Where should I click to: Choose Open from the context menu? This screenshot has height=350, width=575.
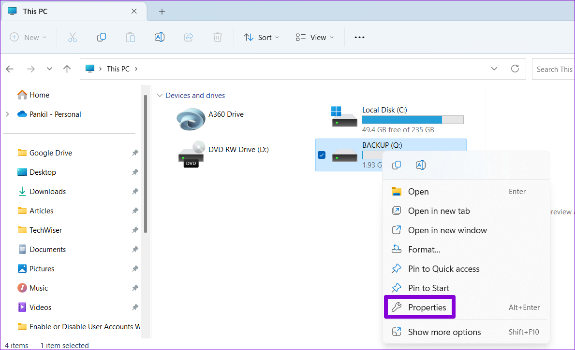pos(466,192)
